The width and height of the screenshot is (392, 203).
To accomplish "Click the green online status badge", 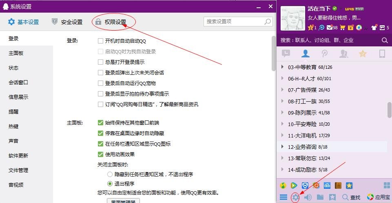I will pos(335,9).
